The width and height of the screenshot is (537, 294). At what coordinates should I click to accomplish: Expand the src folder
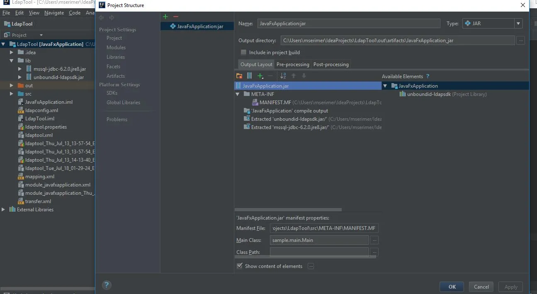(12, 94)
